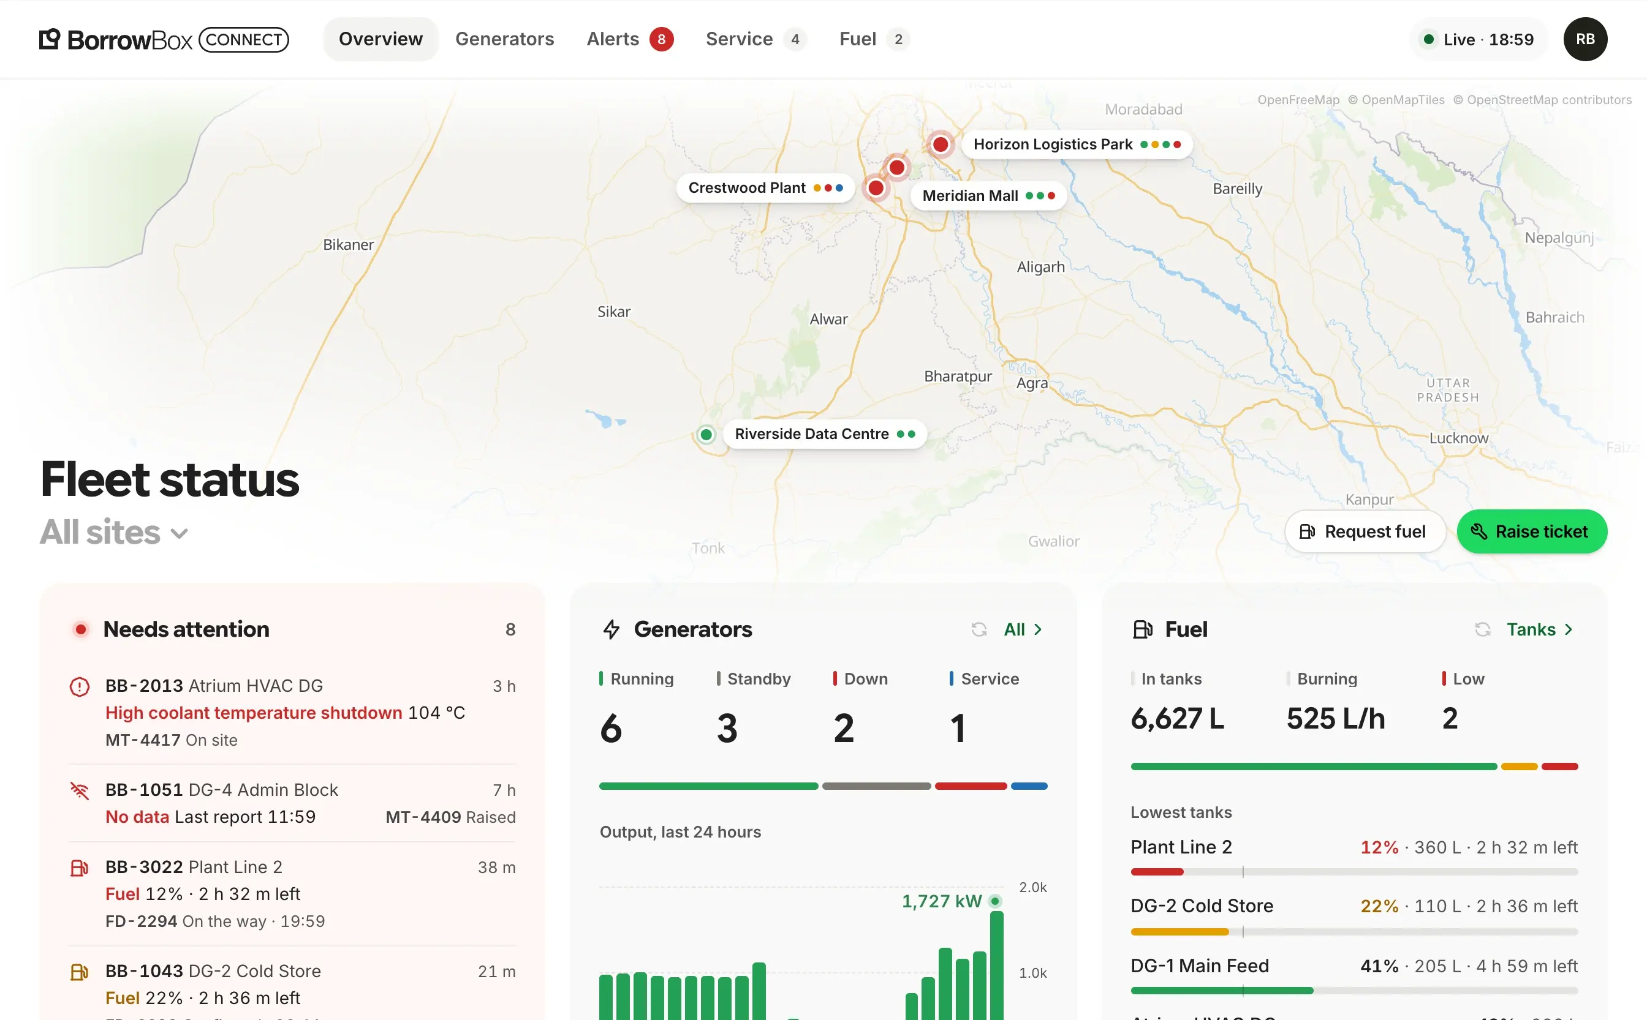This screenshot has height=1020, width=1647.
Task: Click the DG-2 Cold Store fuel level bar
Action: coord(1354,932)
